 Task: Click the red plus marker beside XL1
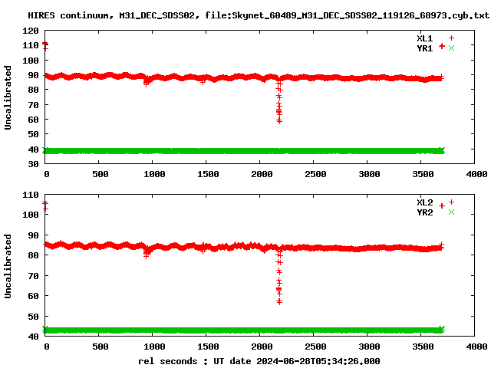tap(451, 38)
